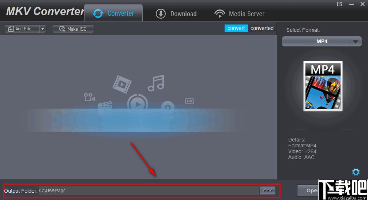
Task: Click the Media Server wifi icon
Action: pyautogui.click(x=220, y=14)
